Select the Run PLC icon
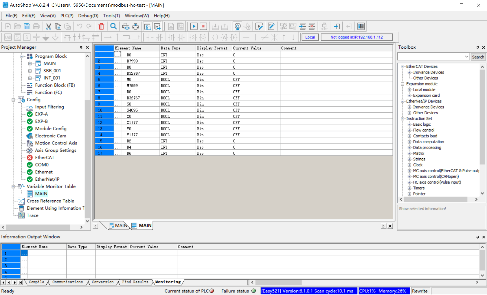Screen dimensions: 487x295 pyautogui.click(x=194, y=26)
